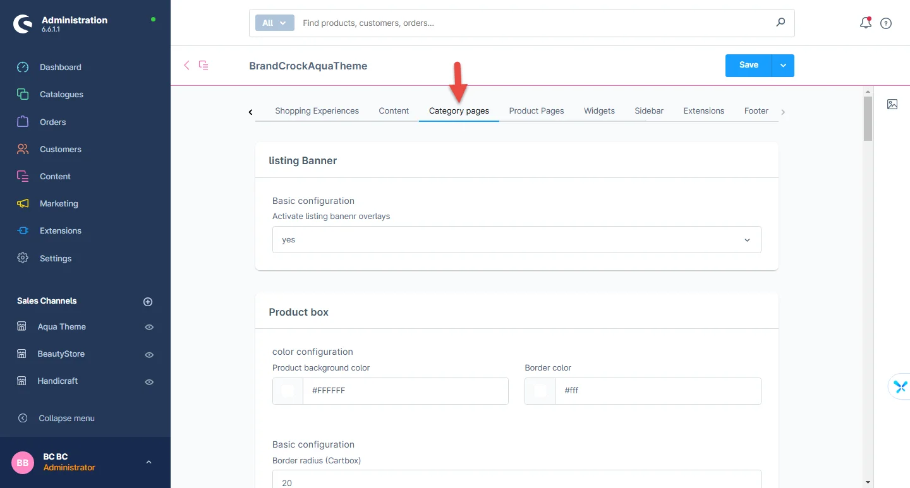This screenshot has height=488, width=910.
Task: Switch to the Widgets tab
Action: (x=599, y=110)
